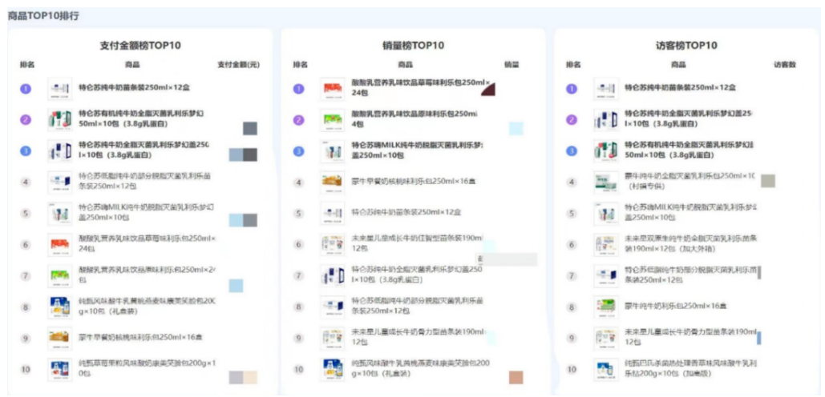Viewport: 825px width, 397px height.
Task: Click 未来星儿童成长牛奶佳智型 product name in 销量榜
Action: coord(417,244)
